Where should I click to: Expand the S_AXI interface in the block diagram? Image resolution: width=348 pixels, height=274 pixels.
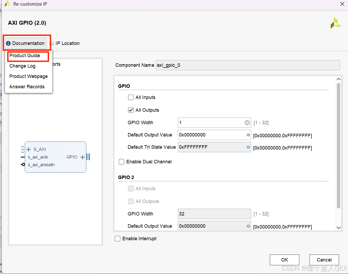tap(29, 149)
